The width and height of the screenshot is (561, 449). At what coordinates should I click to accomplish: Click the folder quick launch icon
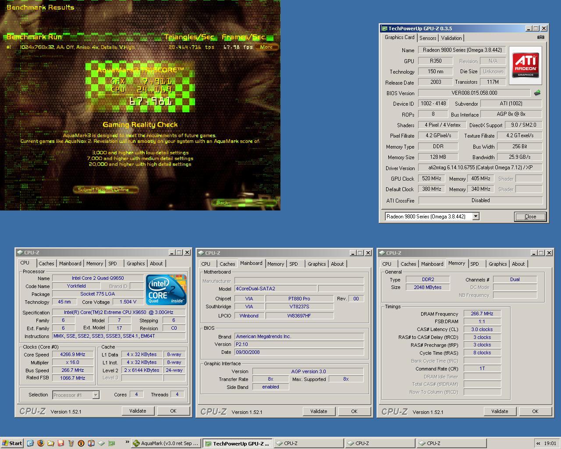tap(50, 443)
